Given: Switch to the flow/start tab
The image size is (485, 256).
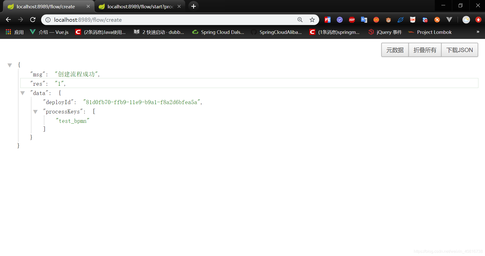Looking at the screenshot, I should pos(140,7).
